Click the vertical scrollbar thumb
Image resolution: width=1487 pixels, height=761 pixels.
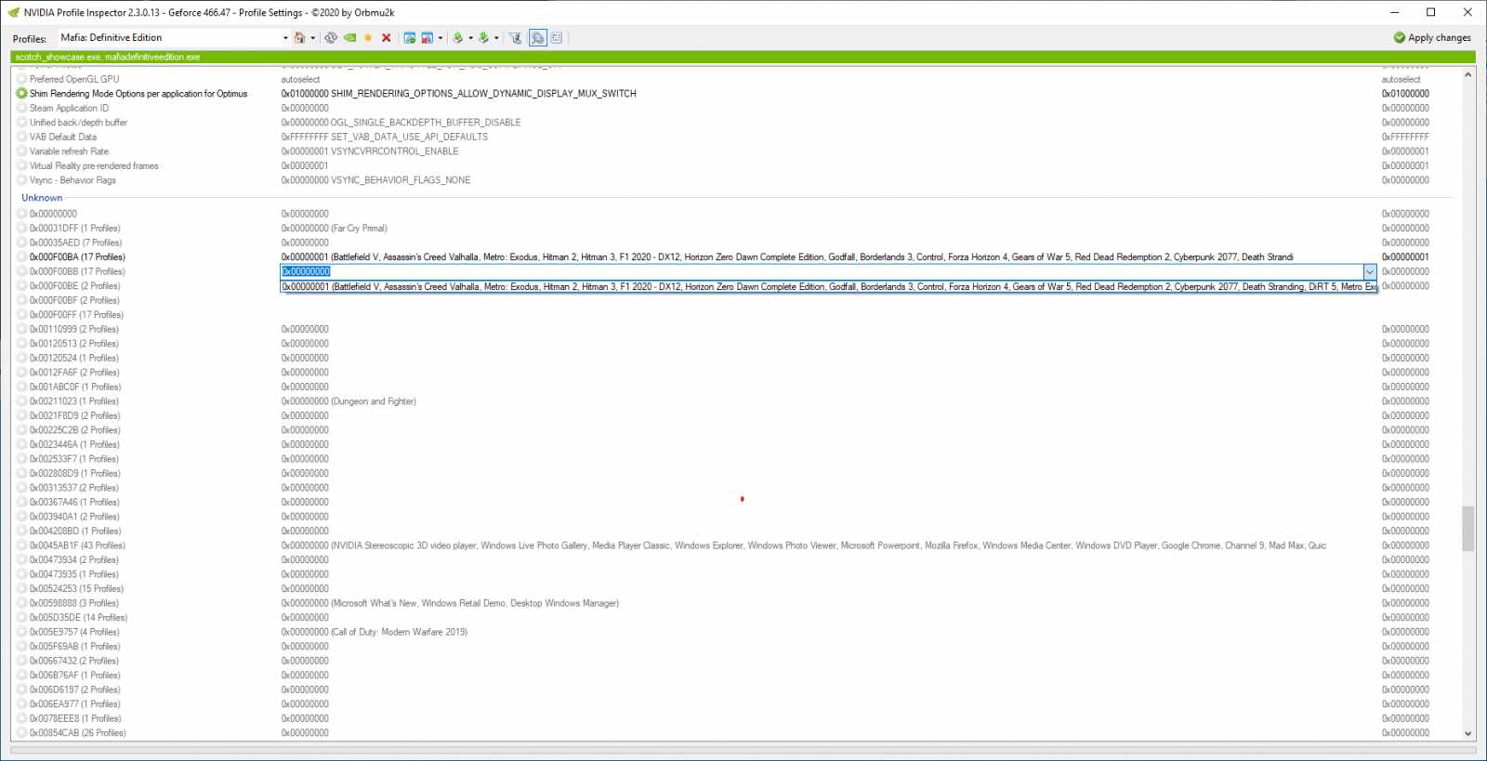[x=1467, y=529]
